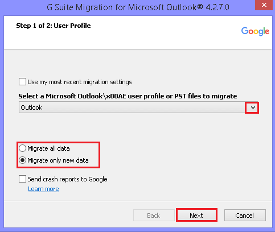Click the greyed-out Back button

(154, 215)
